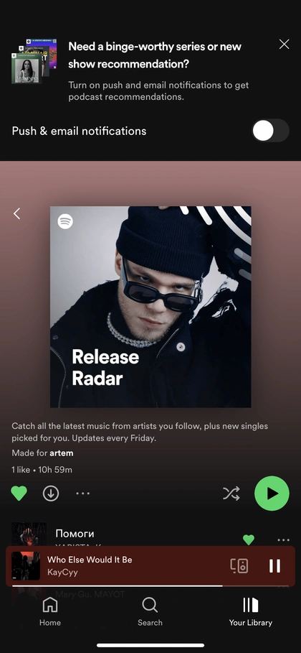Image resolution: width=301 pixels, height=653 pixels.
Task: Play the Release Radar playlist
Action: coord(272,494)
